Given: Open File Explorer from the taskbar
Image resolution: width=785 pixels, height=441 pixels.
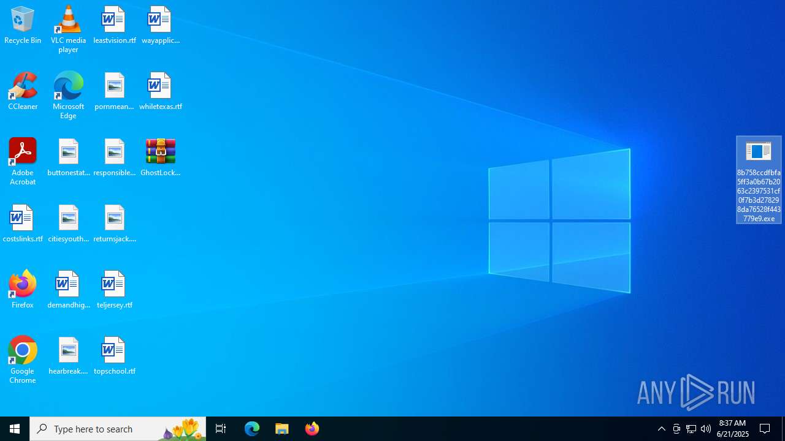Looking at the screenshot, I should tap(282, 429).
